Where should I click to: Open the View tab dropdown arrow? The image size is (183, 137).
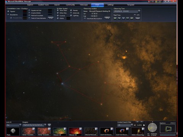pyautogui.click(x=97, y=6)
